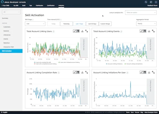
Task: Switch Account Linking Initiations Per User to chart view
Action: (142, 72)
